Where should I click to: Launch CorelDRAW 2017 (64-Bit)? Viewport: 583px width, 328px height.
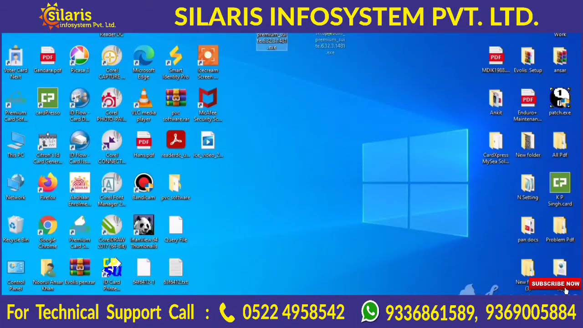tap(112, 232)
